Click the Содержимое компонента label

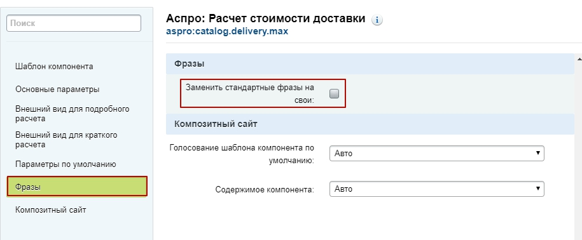(265, 190)
